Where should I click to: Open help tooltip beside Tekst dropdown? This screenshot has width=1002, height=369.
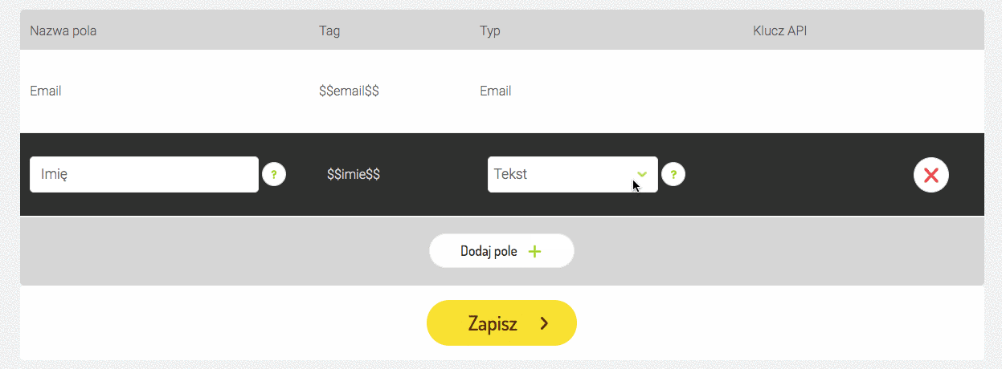[673, 174]
